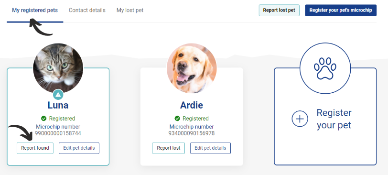Open the My lost pet tab
This screenshot has width=388, height=175.
130,11
